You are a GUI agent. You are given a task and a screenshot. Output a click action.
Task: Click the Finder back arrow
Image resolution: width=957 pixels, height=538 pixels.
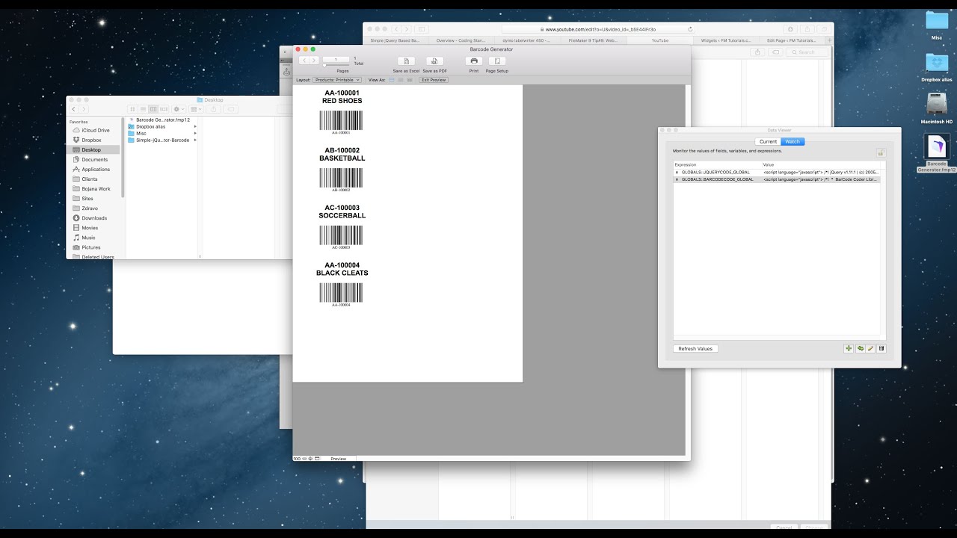click(74, 109)
